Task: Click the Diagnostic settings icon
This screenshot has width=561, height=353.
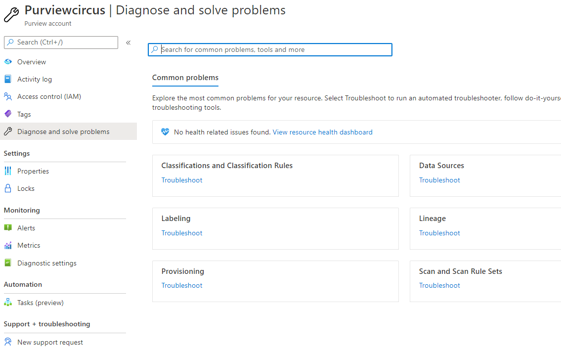Action: (7, 263)
